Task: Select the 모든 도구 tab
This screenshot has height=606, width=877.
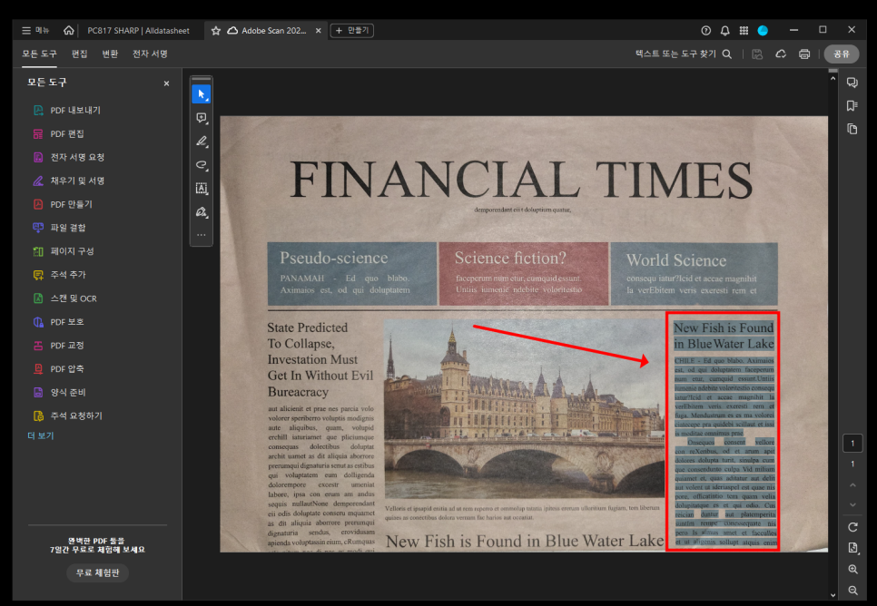Action: pos(39,54)
